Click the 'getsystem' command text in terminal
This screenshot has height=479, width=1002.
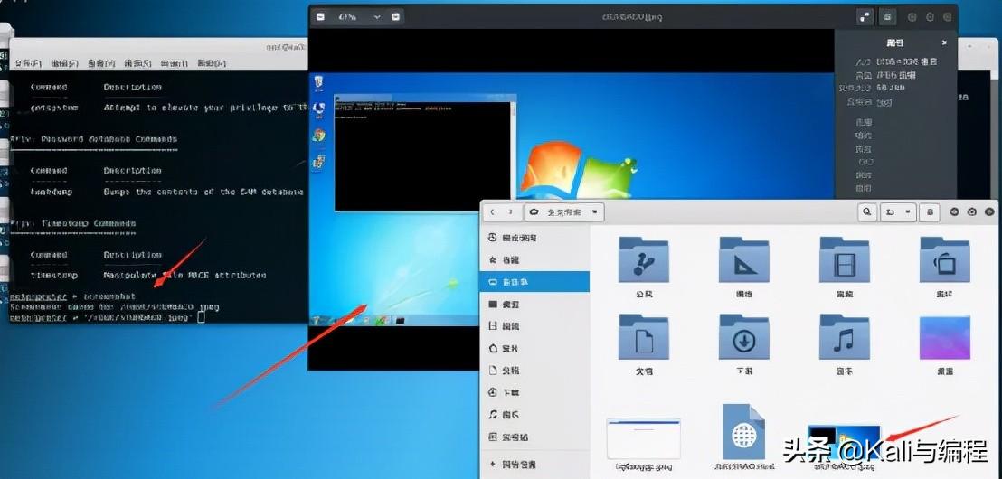pyautogui.click(x=54, y=108)
